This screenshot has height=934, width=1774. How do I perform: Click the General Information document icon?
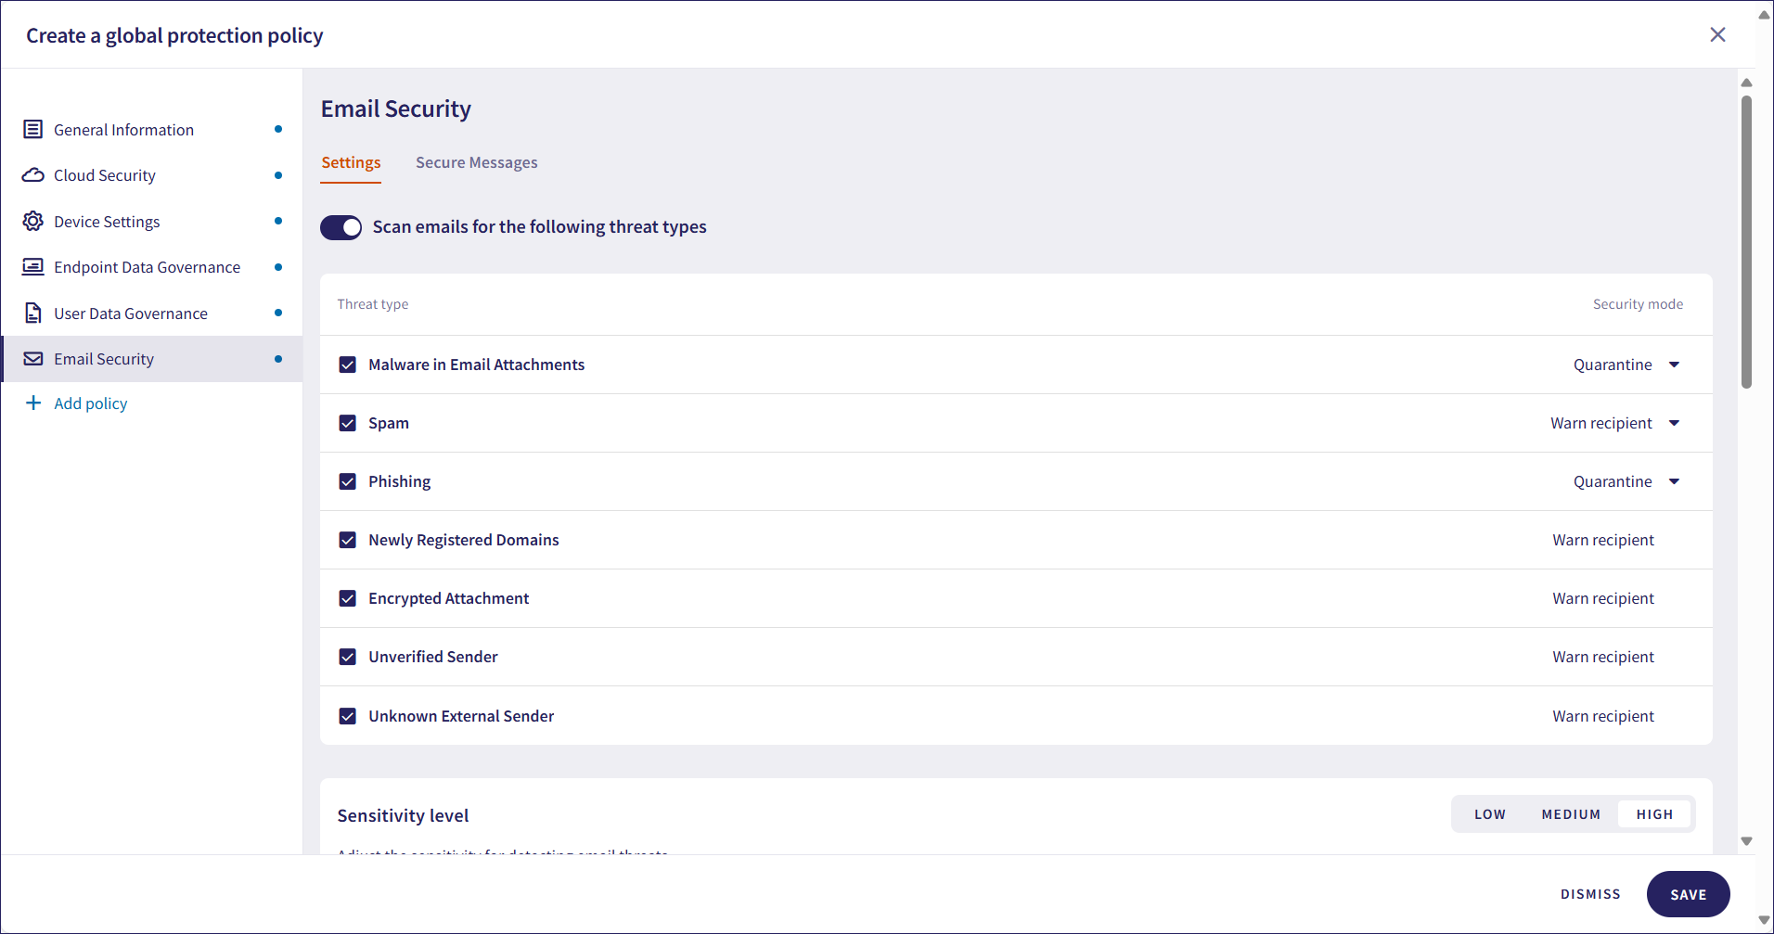click(33, 130)
